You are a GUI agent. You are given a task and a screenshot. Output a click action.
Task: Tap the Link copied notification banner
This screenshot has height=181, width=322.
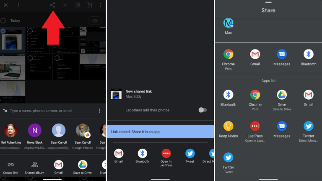point(161,132)
